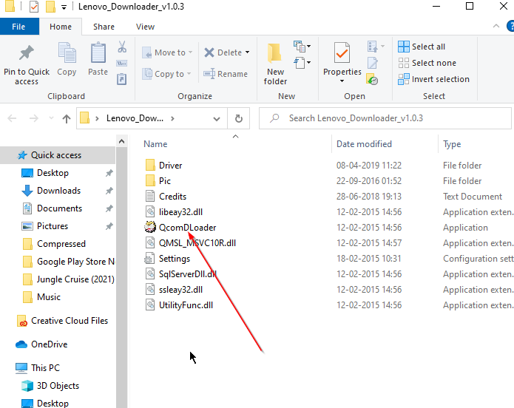Click the Driver folder icon

[x=150, y=165]
